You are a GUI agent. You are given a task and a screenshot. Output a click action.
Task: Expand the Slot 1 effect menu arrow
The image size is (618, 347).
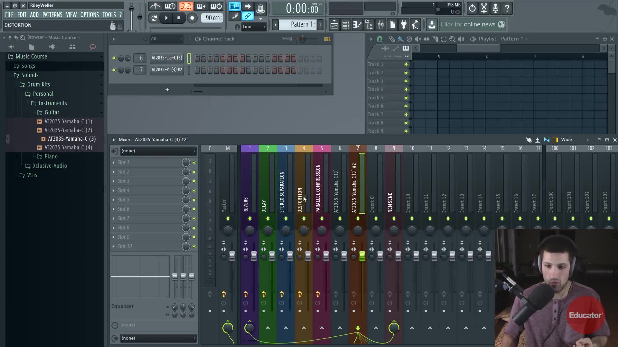coord(113,163)
